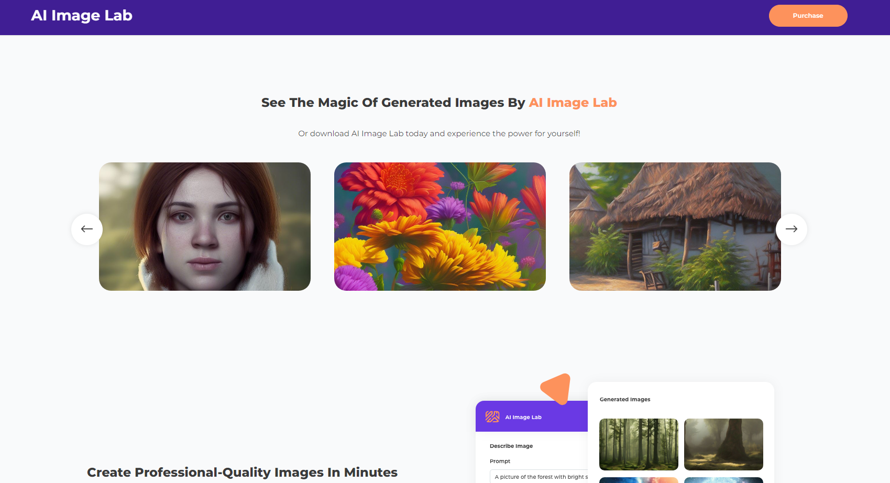Click the AI Image Lab brand name in the navbar
The width and height of the screenshot is (890, 483).
coord(82,16)
